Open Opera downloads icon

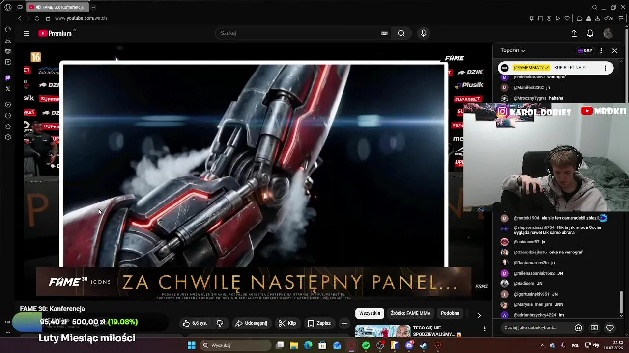597,18
